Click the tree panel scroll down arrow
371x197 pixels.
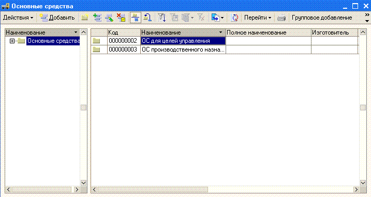point(83,183)
